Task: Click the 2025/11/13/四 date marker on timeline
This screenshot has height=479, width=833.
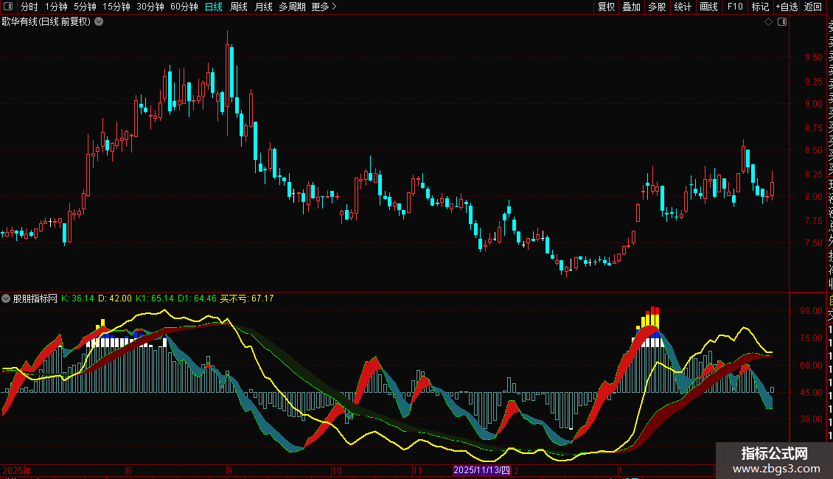Action: (481, 470)
